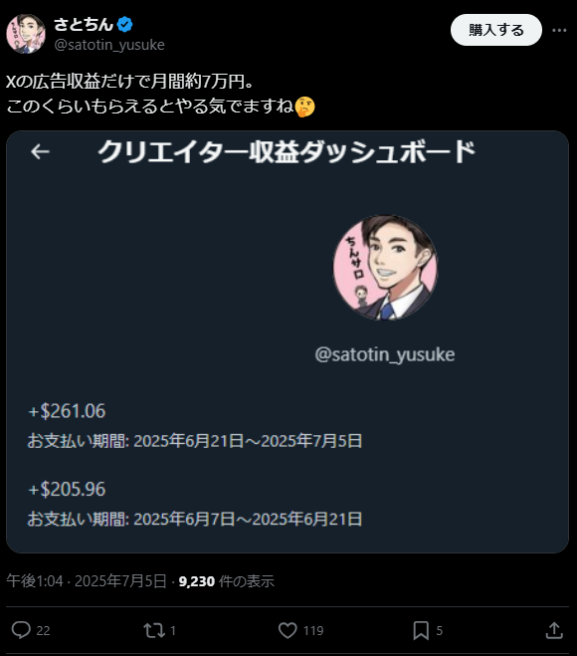577x656 pixels.
Task: Click the thinking face emoji in post
Action: tap(304, 107)
